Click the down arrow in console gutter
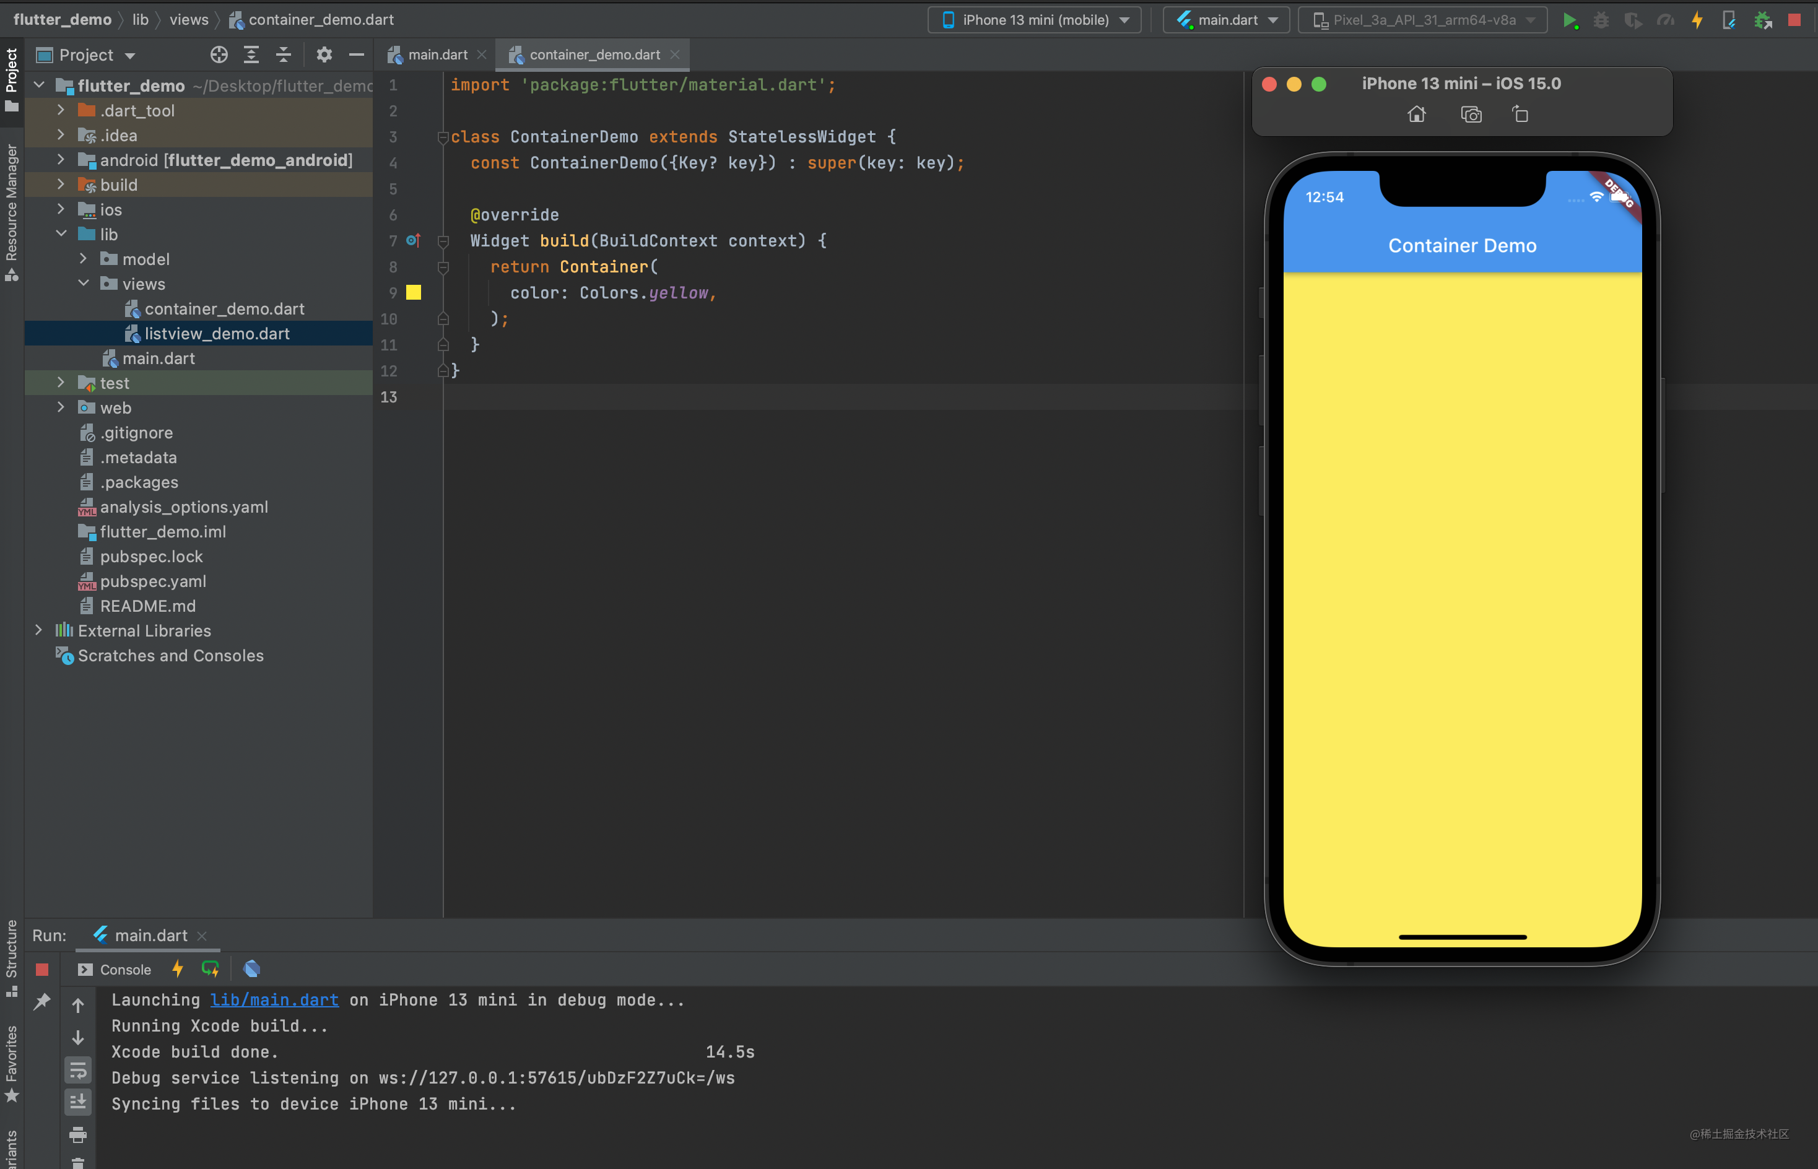Image resolution: width=1818 pixels, height=1169 pixels. [77, 1038]
